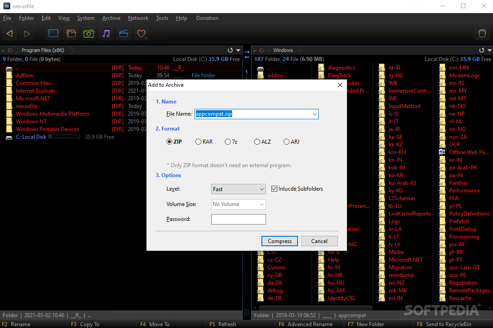Click the Password input field
The width and height of the screenshot is (493, 328).
pos(238,219)
